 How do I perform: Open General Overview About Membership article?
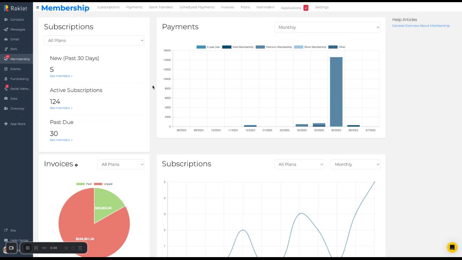[421, 26]
